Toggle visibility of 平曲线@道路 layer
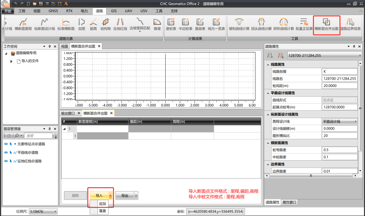Viewport: 365px width, 216px height. [x=6, y=153]
